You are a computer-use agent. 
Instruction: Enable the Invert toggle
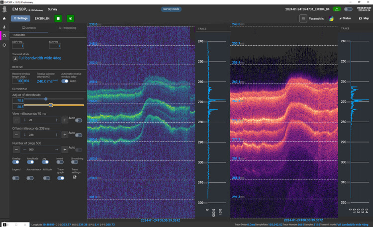click(60, 162)
